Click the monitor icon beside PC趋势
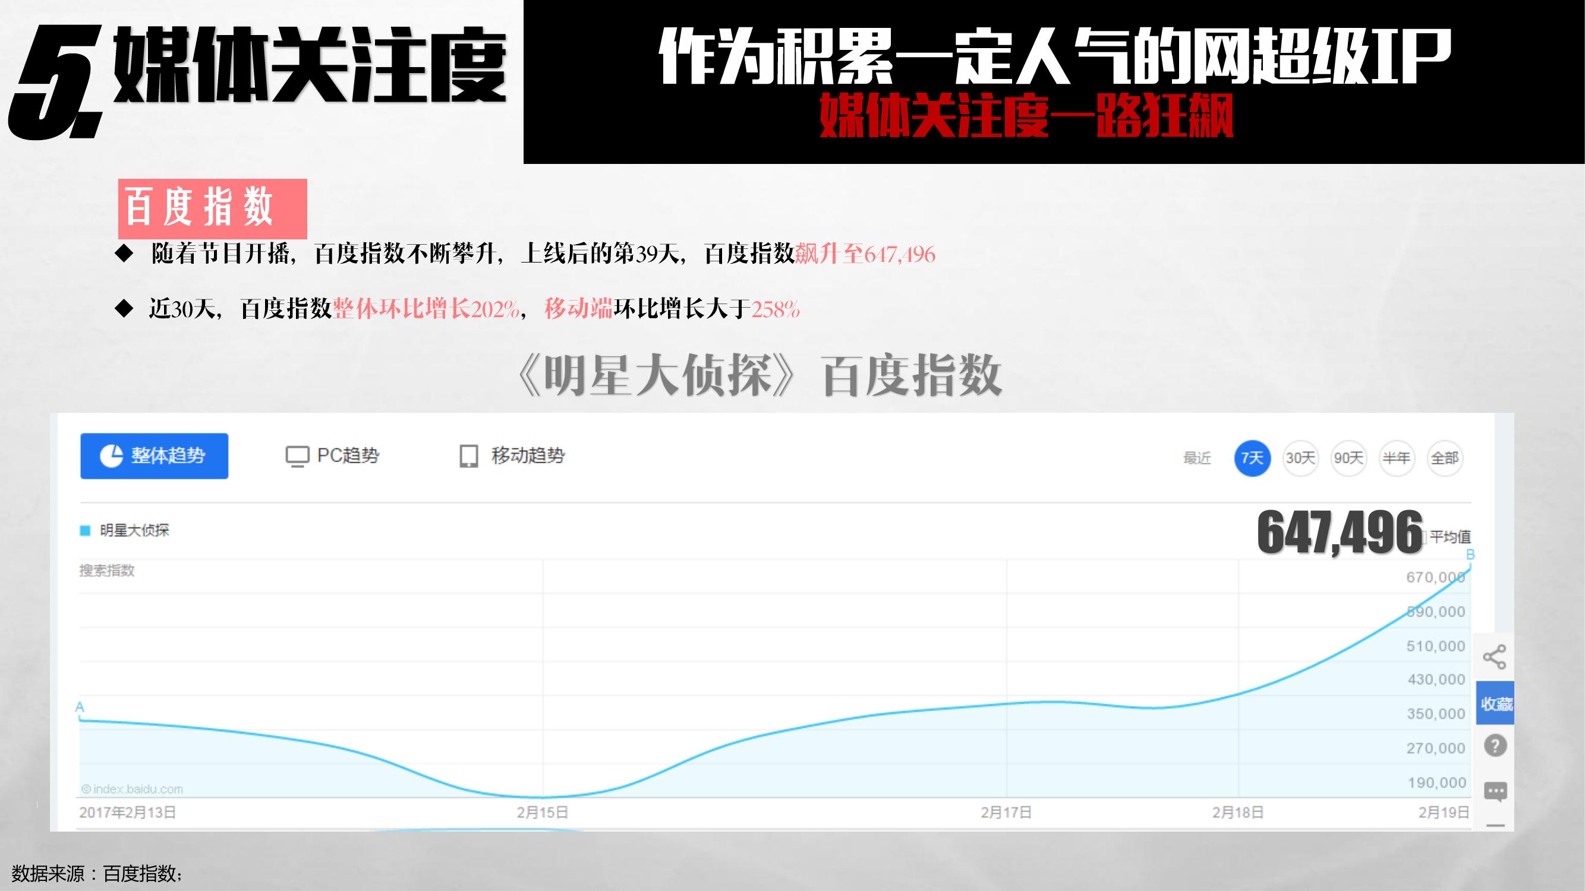Viewport: 1585px width, 891px height. 297,456
